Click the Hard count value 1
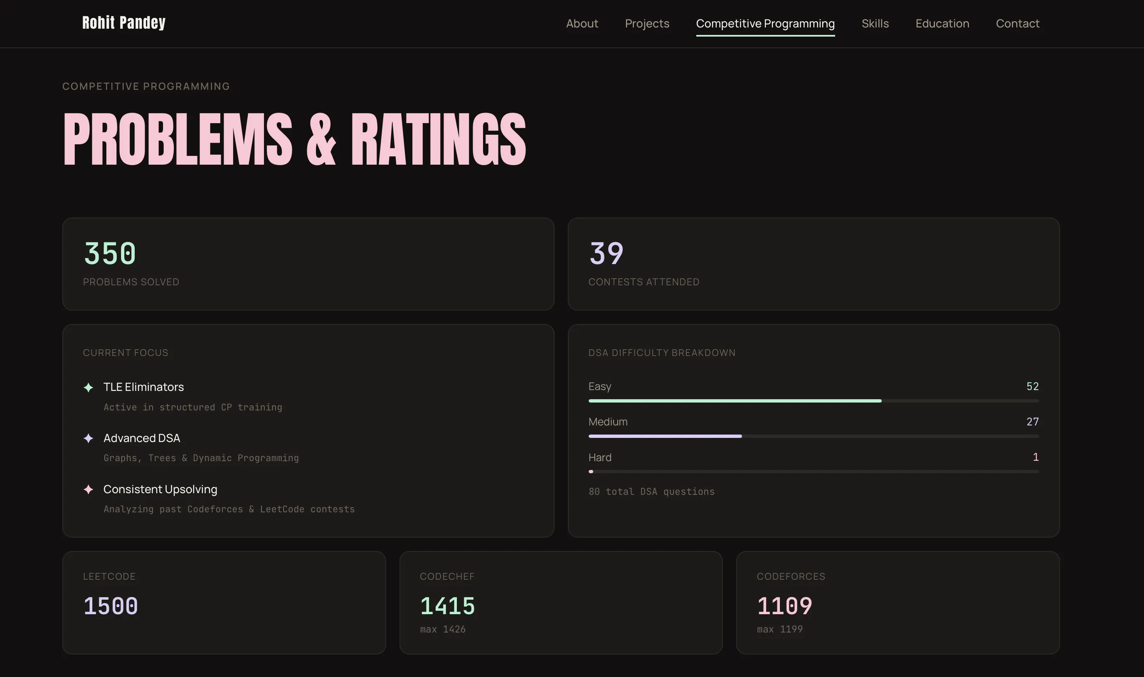 (x=1036, y=457)
